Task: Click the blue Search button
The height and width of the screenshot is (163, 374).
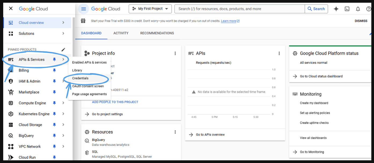Action: click(316, 9)
